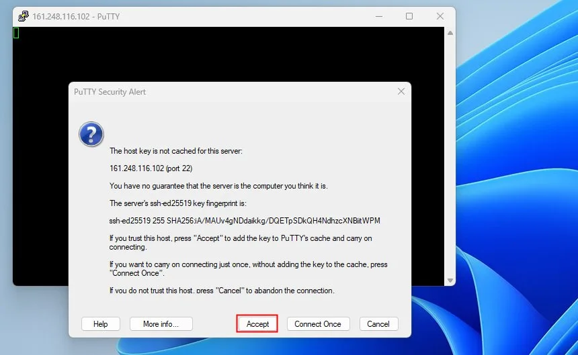Open the PuTTY system menu icon
578x355 pixels.
[24, 16]
